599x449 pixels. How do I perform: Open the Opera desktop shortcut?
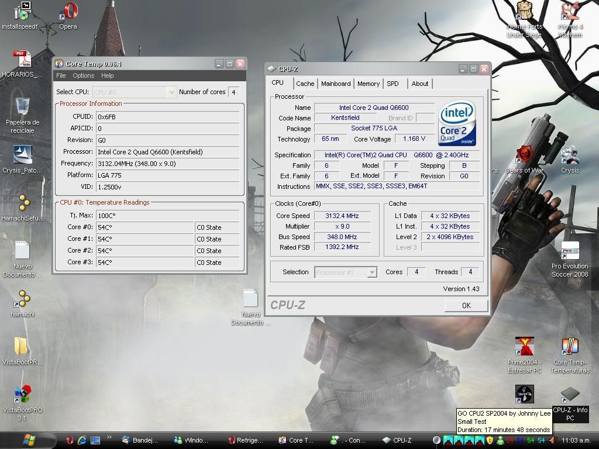tap(68, 16)
